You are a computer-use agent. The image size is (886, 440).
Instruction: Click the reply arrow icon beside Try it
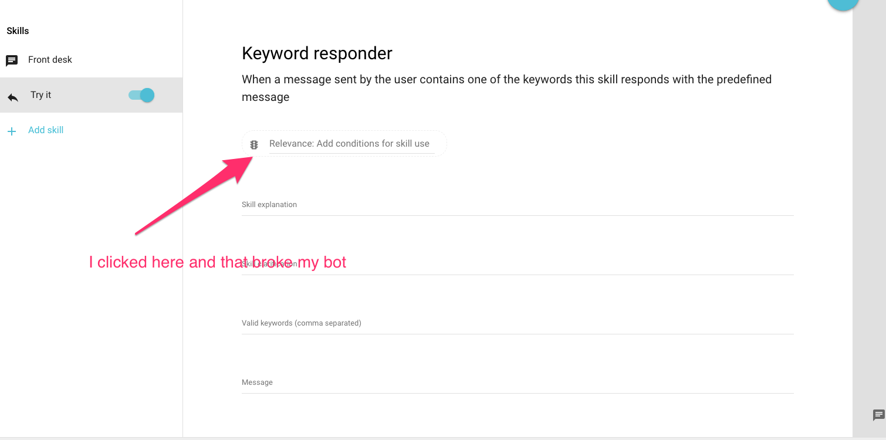point(13,94)
